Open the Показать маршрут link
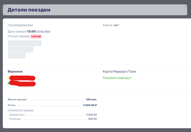Viewport: 191px width, 132px height. 117,78
